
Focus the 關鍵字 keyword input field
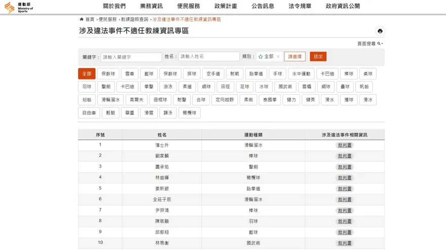pos(131,57)
